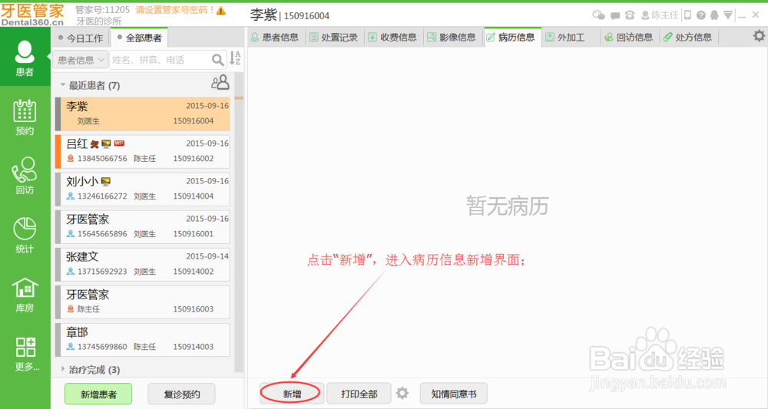Open the 收费信息 tab

392,37
